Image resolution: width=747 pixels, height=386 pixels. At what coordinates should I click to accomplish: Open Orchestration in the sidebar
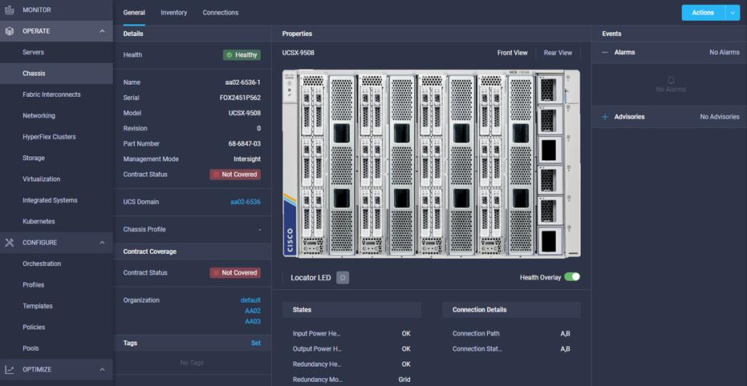[56, 263]
